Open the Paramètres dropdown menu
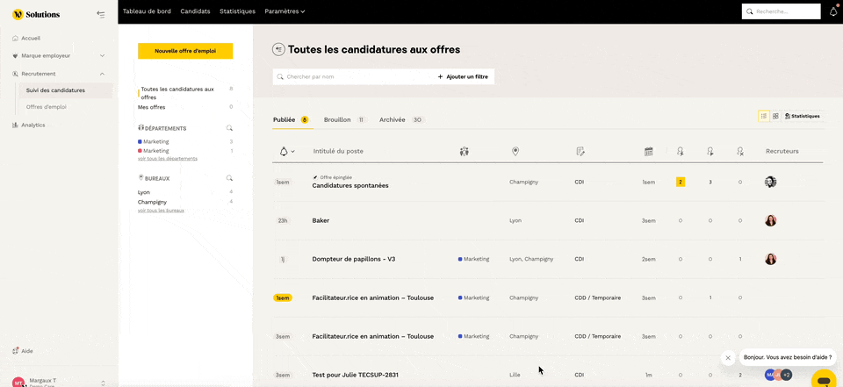The width and height of the screenshot is (843, 387). (x=285, y=11)
